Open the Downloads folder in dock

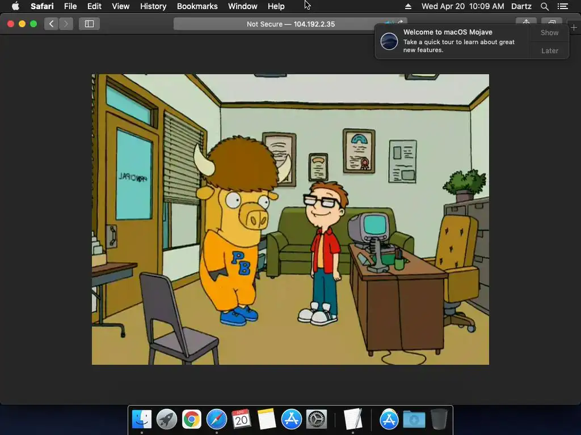414,419
